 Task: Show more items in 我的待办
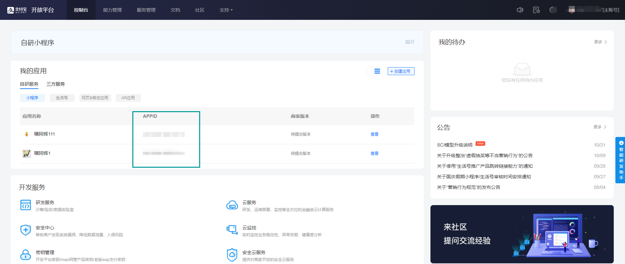pyautogui.click(x=600, y=42)
